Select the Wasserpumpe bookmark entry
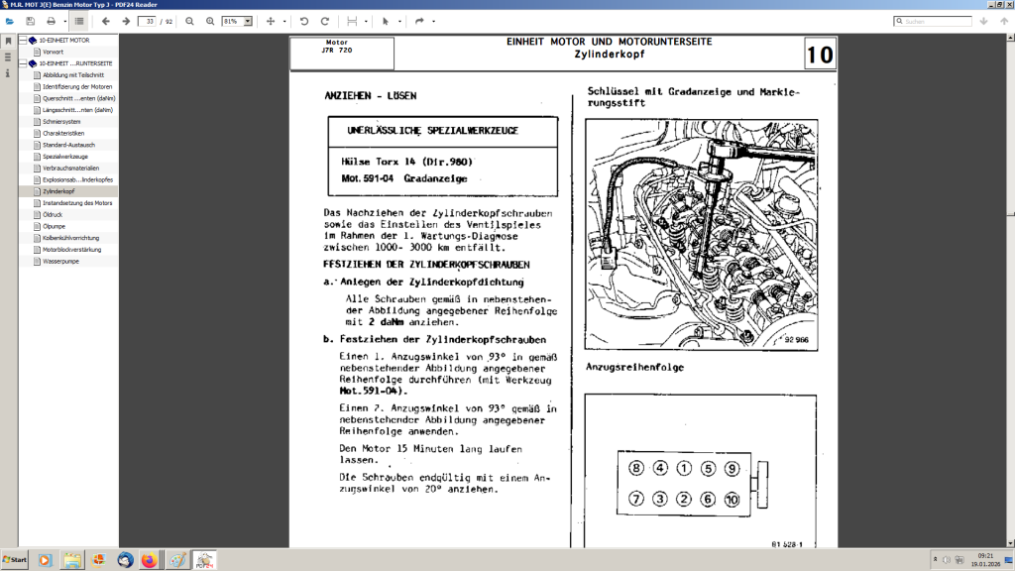The height and width of the screenshot is (571, 1015). (x=60, y=262)
